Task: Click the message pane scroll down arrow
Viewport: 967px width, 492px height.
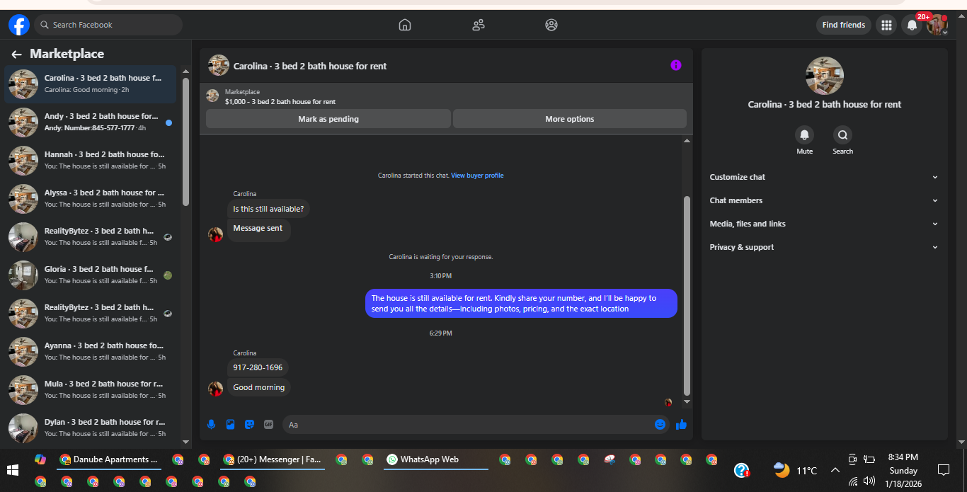Action: [686, 402]
